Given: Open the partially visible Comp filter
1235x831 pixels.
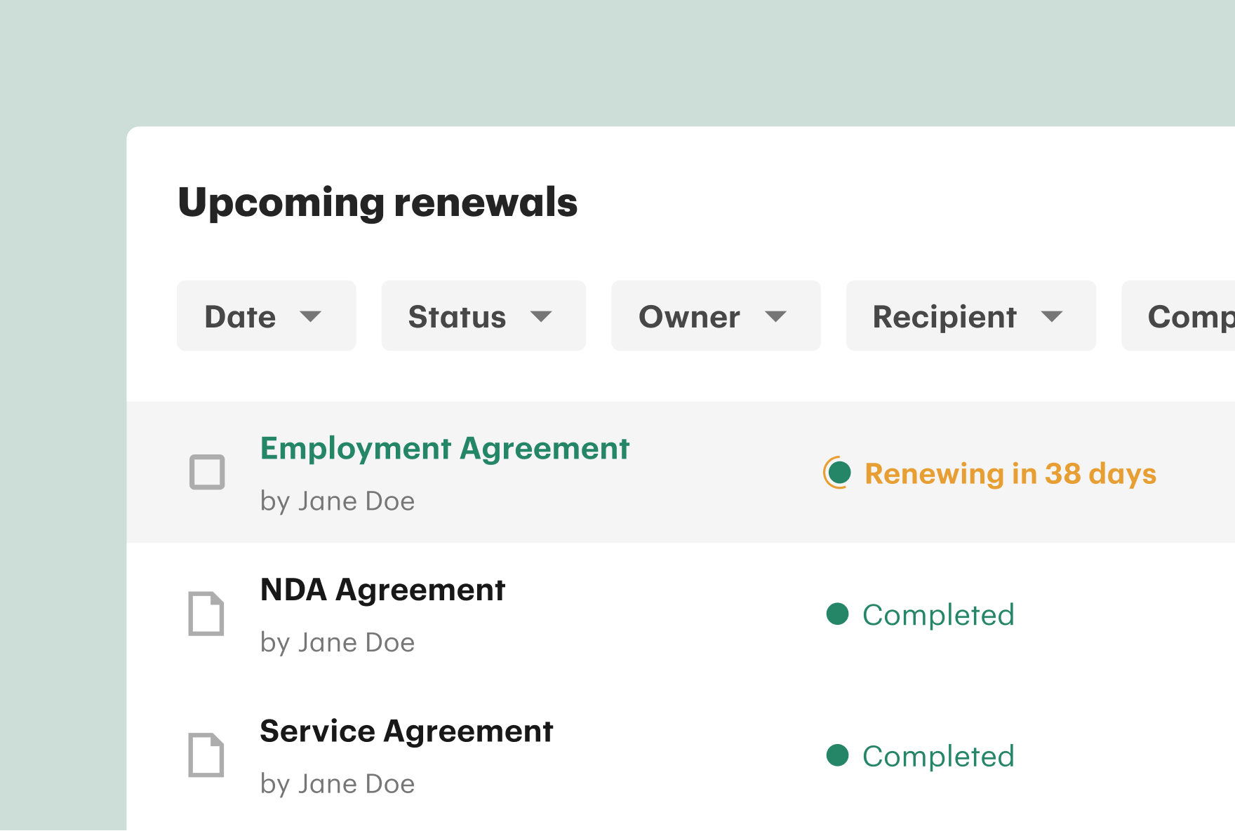Looking at the screenshot, I should (1179, 316).
